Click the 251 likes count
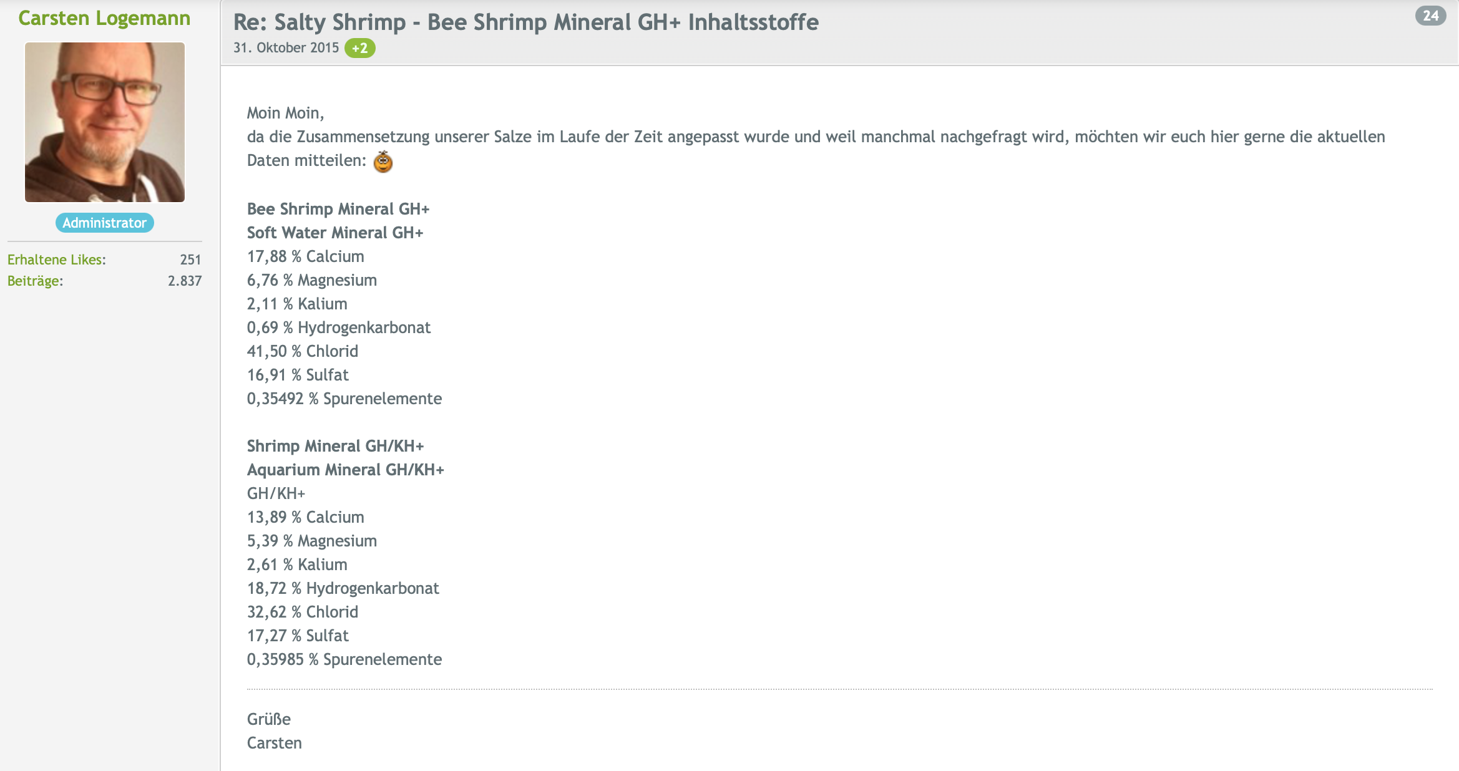1459x771 pixels. tap(190, 259)
